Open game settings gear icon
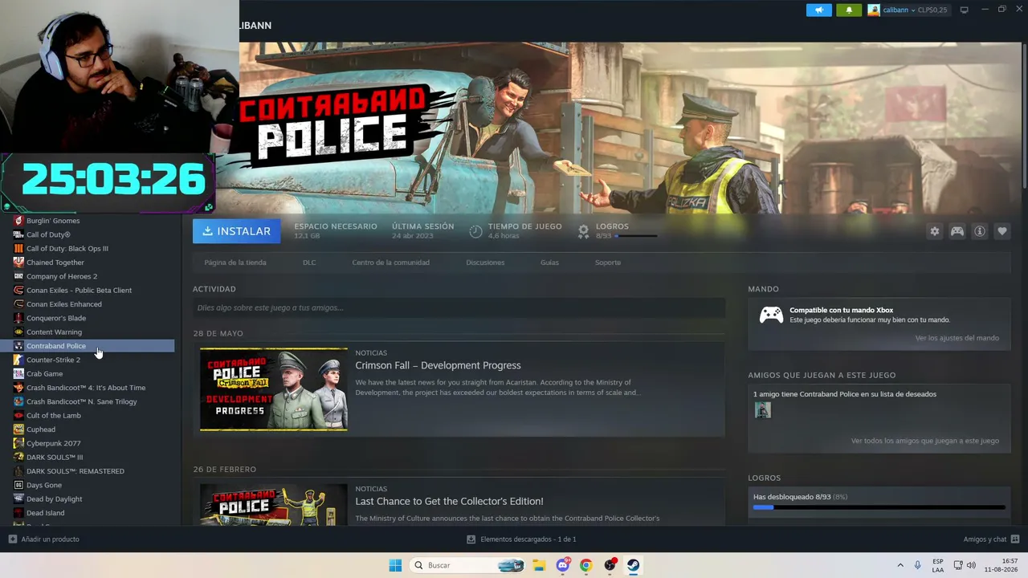This screenshot has height=578, width=1028. (x=934, y=231)
